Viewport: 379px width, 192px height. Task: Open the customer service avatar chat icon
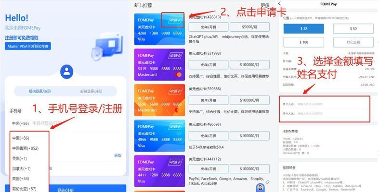click(x=260, y=187)
